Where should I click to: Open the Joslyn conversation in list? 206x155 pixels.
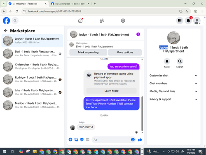coord(32,41)
